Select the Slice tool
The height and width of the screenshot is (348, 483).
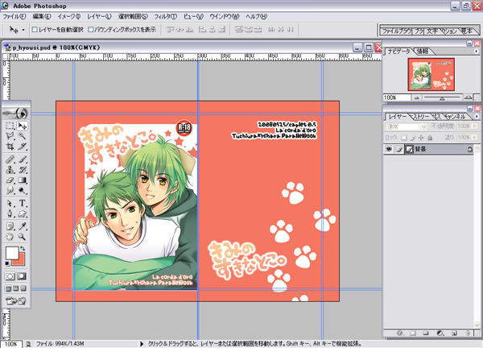click(x=23, y=147)
